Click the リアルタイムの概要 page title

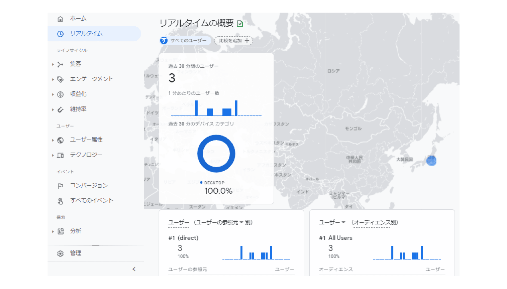(196, 23)
